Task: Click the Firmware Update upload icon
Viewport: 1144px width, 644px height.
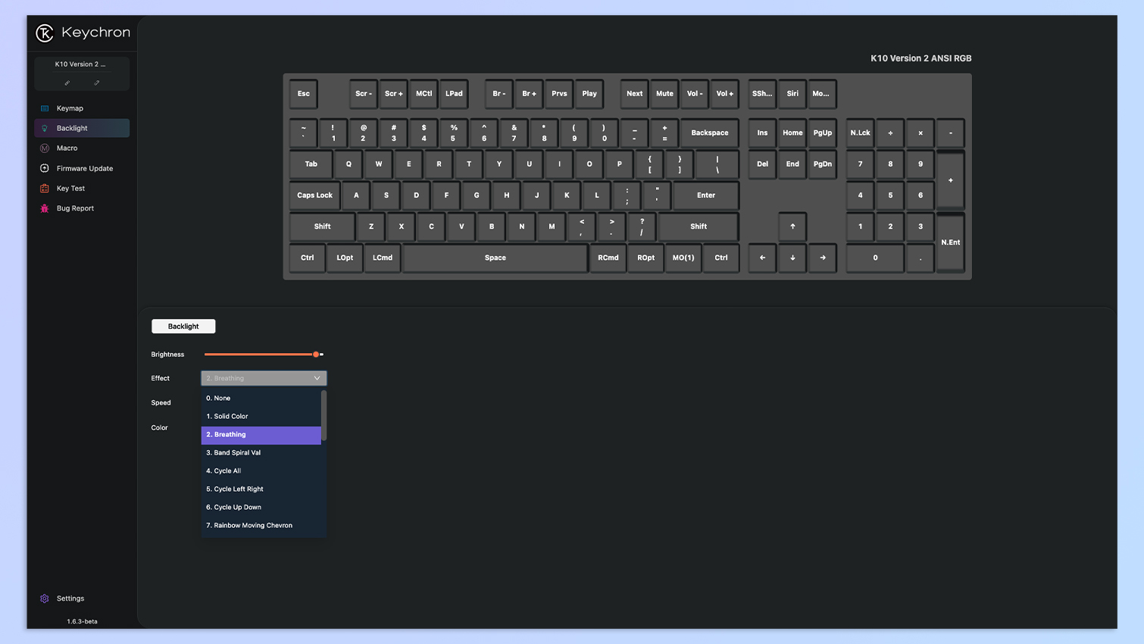Action: (x=45, y=168)
